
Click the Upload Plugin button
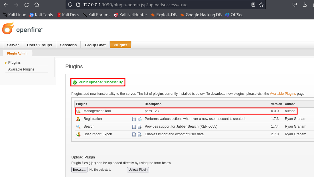(x=138, y=170)
